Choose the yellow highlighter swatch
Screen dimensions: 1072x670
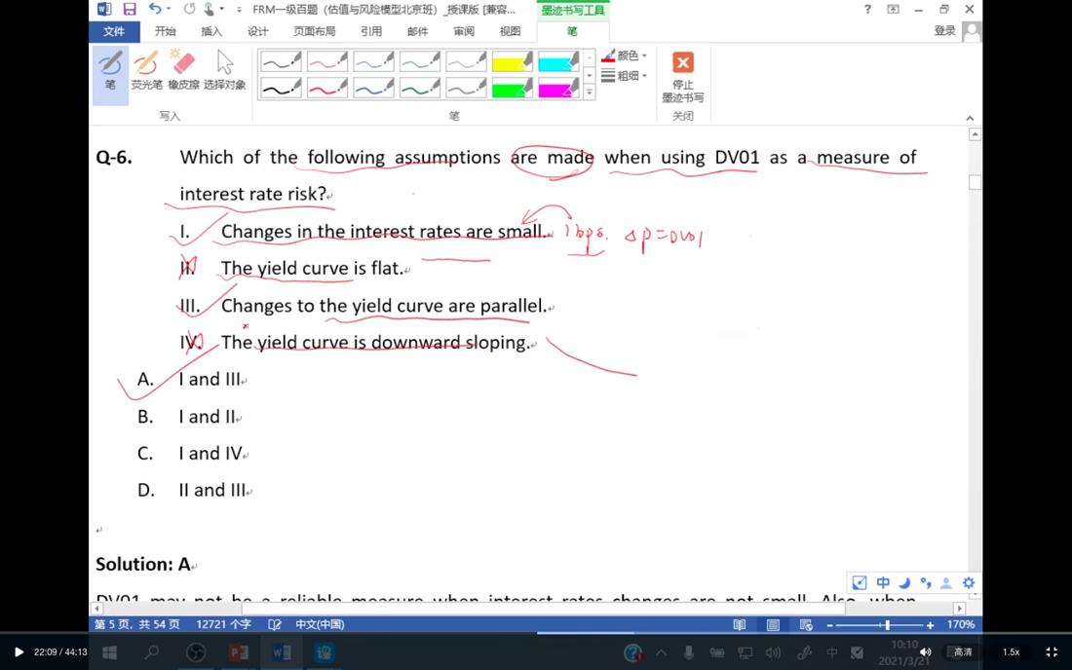[x=513, y=61]
